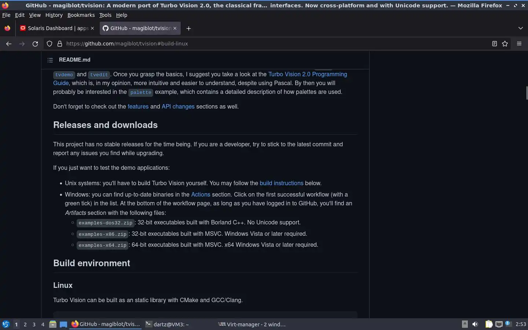Click the Build environment heading

tap(92, 263)
